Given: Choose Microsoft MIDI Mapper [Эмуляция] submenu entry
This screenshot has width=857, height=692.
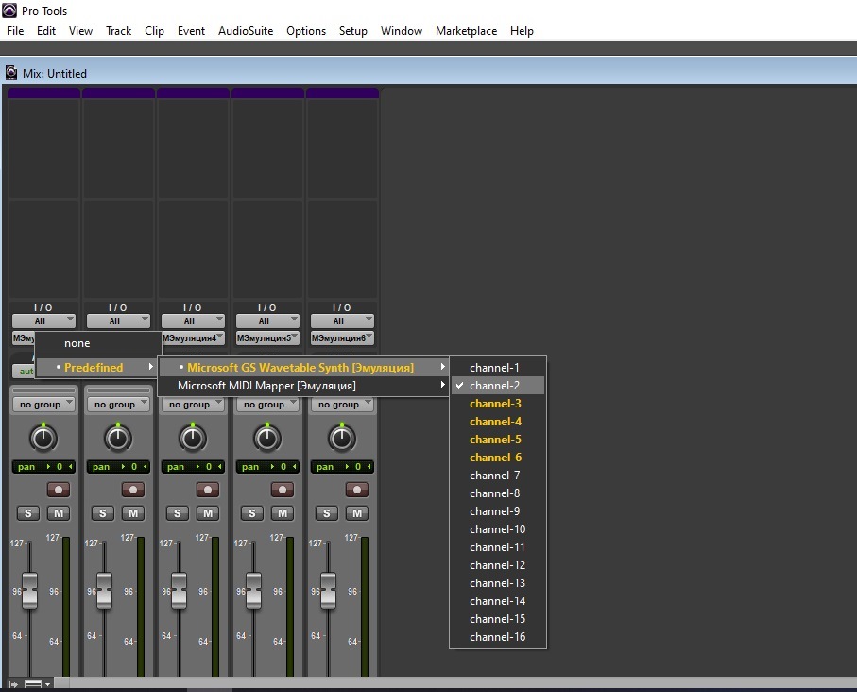Looking at the screenshot, I should point(266,386).
